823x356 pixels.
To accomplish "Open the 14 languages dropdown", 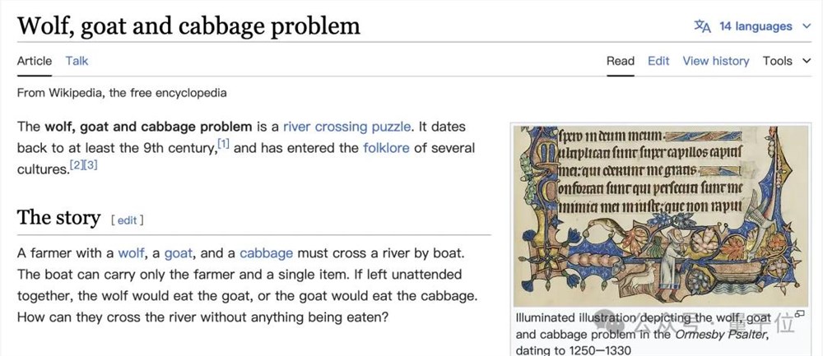I will [x=755, y=26].
